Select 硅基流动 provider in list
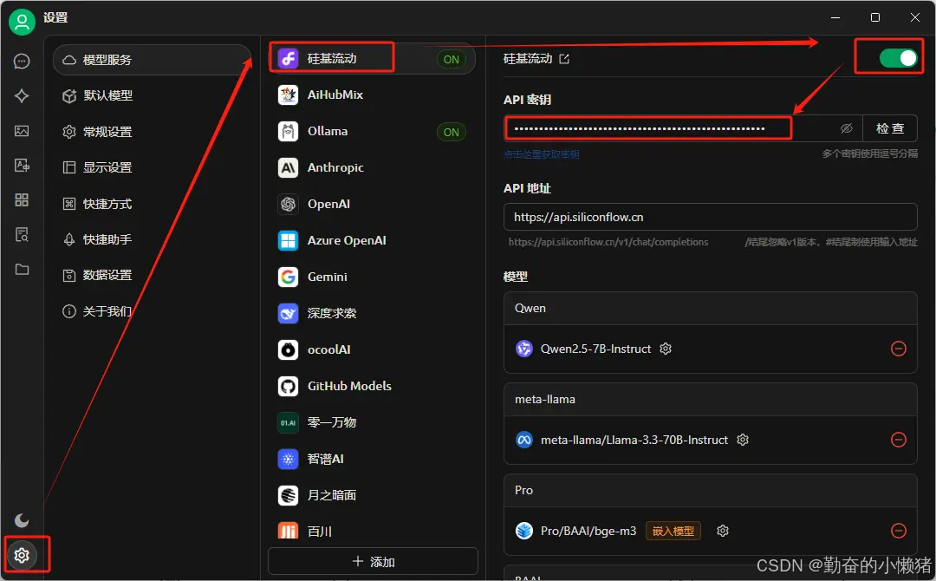 click(373, 58)
